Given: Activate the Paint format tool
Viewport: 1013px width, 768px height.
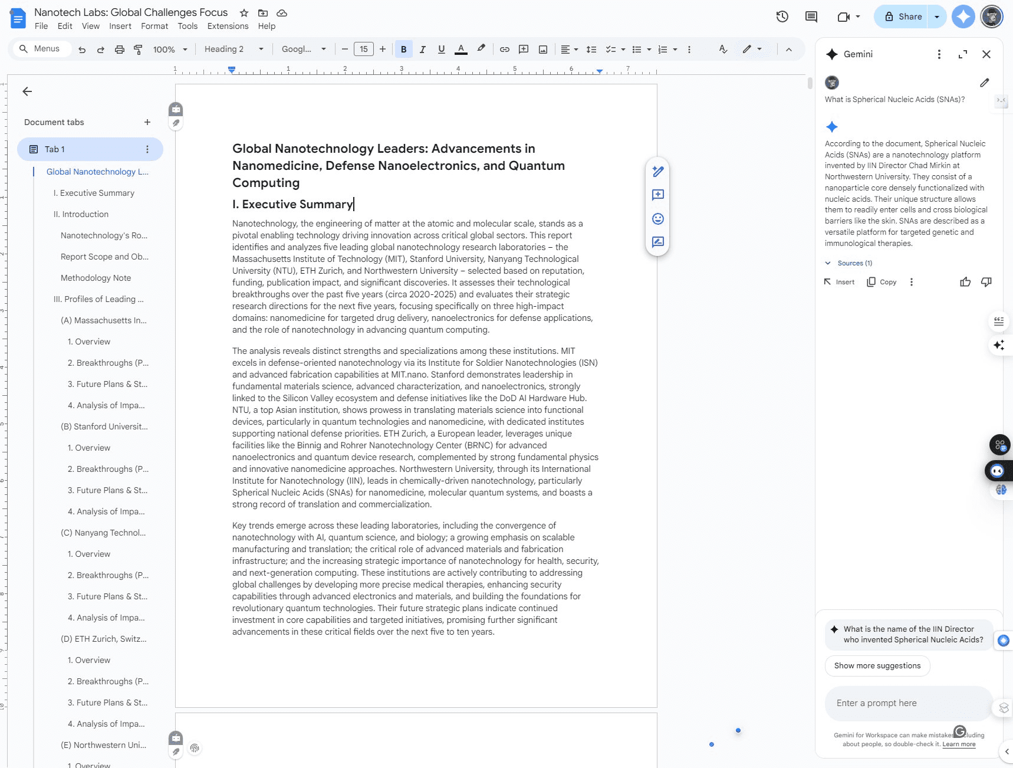Looking at the screenshot, I should point(139,50).
